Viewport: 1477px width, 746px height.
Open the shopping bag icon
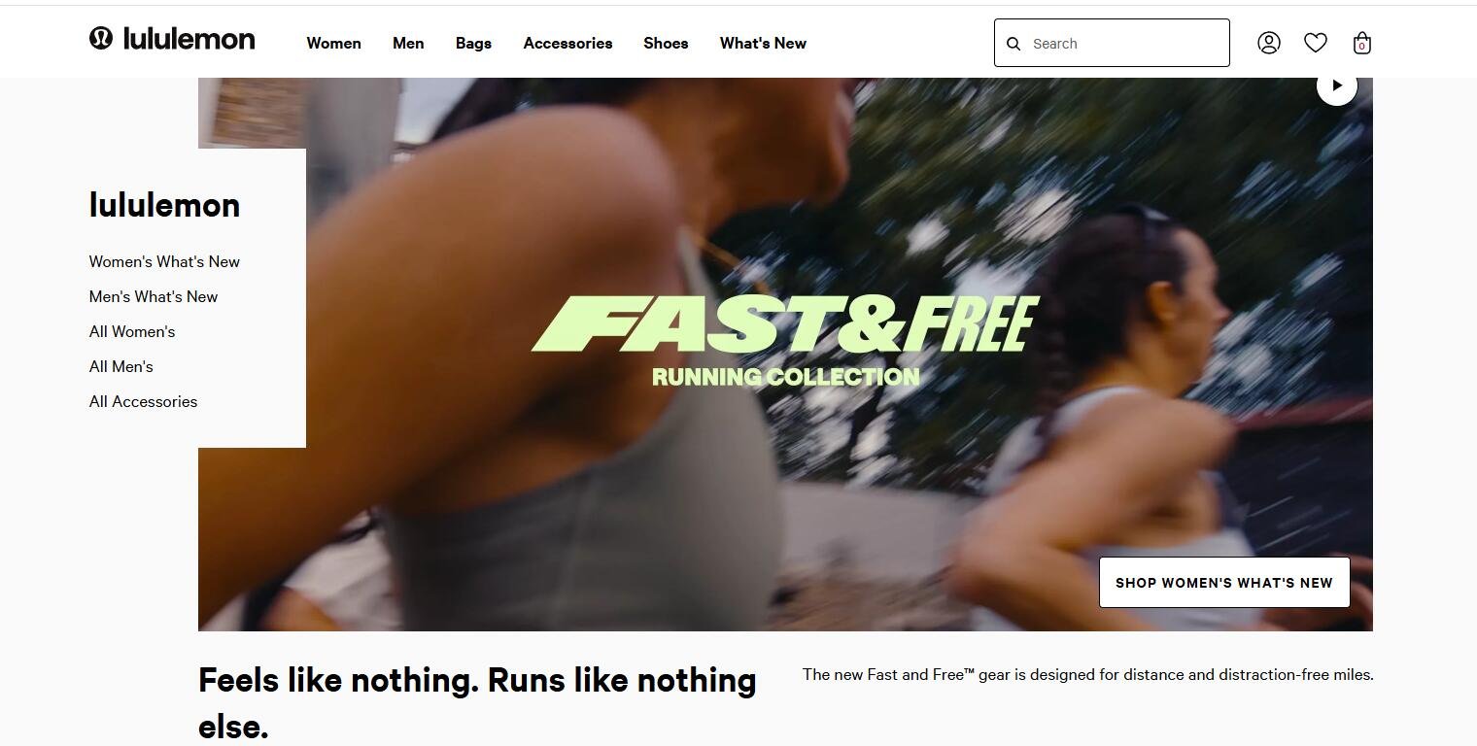click(x=1361, y=43)
